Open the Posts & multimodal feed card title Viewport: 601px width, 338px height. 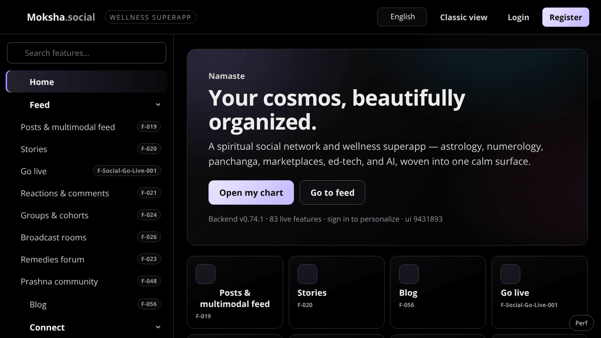point(235,298)
